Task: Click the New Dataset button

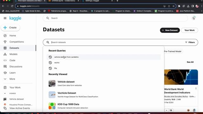Action: pyautogui.click(x=170, y=30)
